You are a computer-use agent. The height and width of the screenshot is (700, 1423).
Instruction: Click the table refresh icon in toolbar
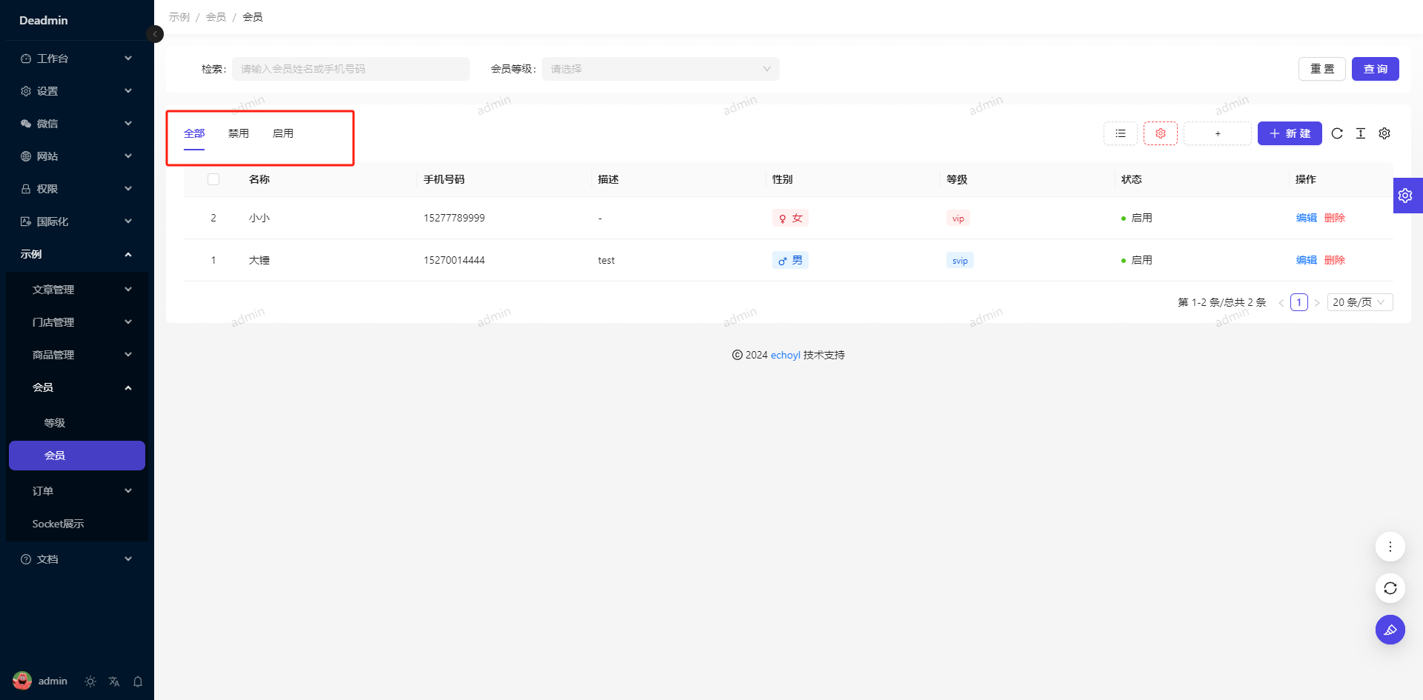(x=1337, y=133)
